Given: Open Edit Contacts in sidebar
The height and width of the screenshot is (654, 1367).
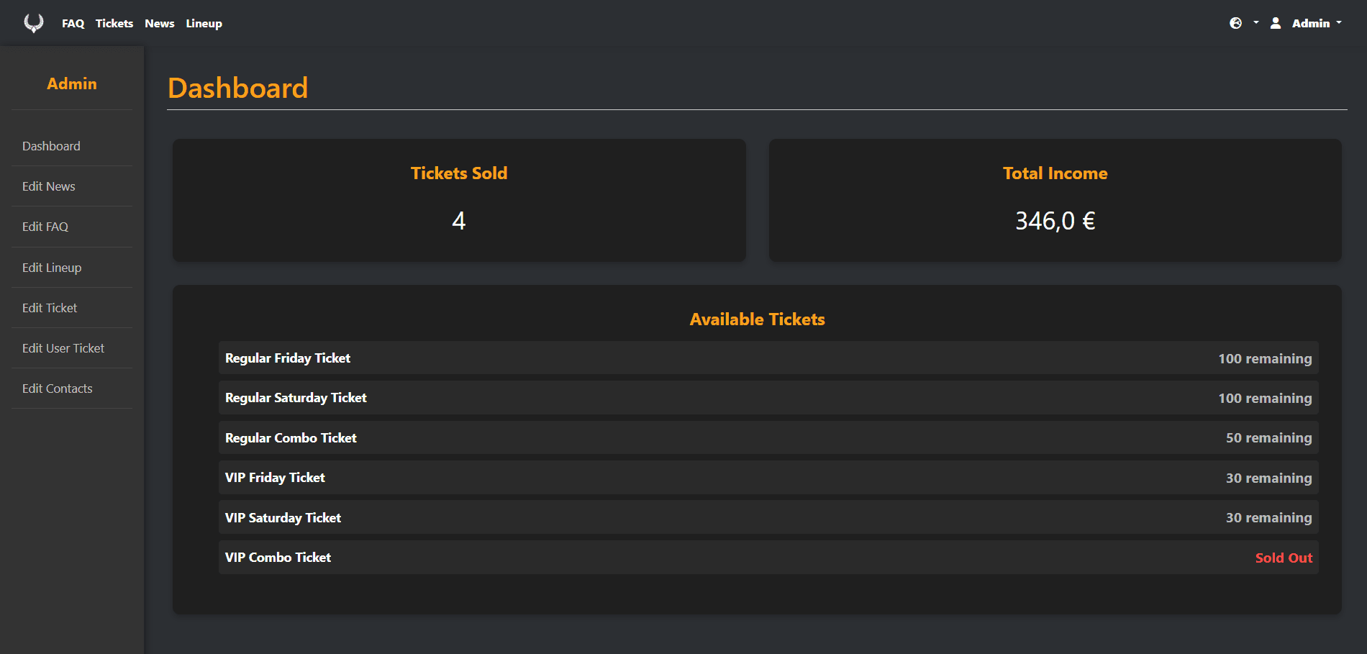Looking at the screenshot, I should tap(58, 389).
